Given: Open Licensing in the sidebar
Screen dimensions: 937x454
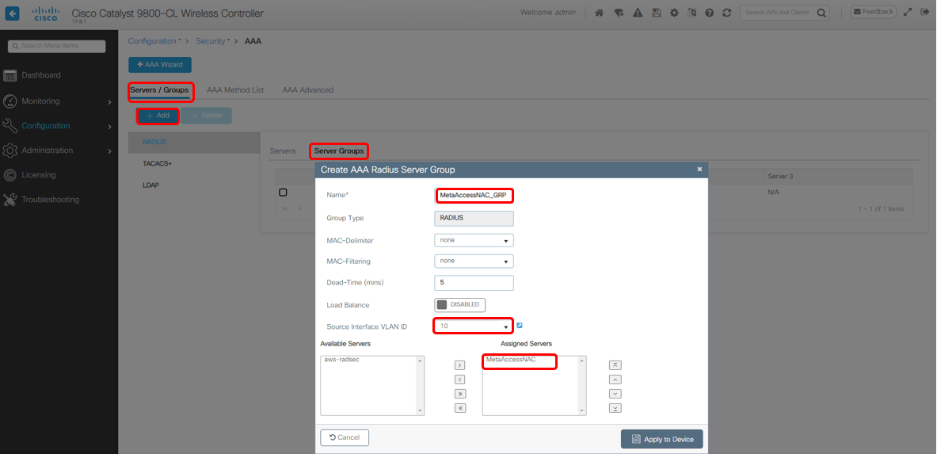Looking at the screenshot, I should tap(38, 174).
